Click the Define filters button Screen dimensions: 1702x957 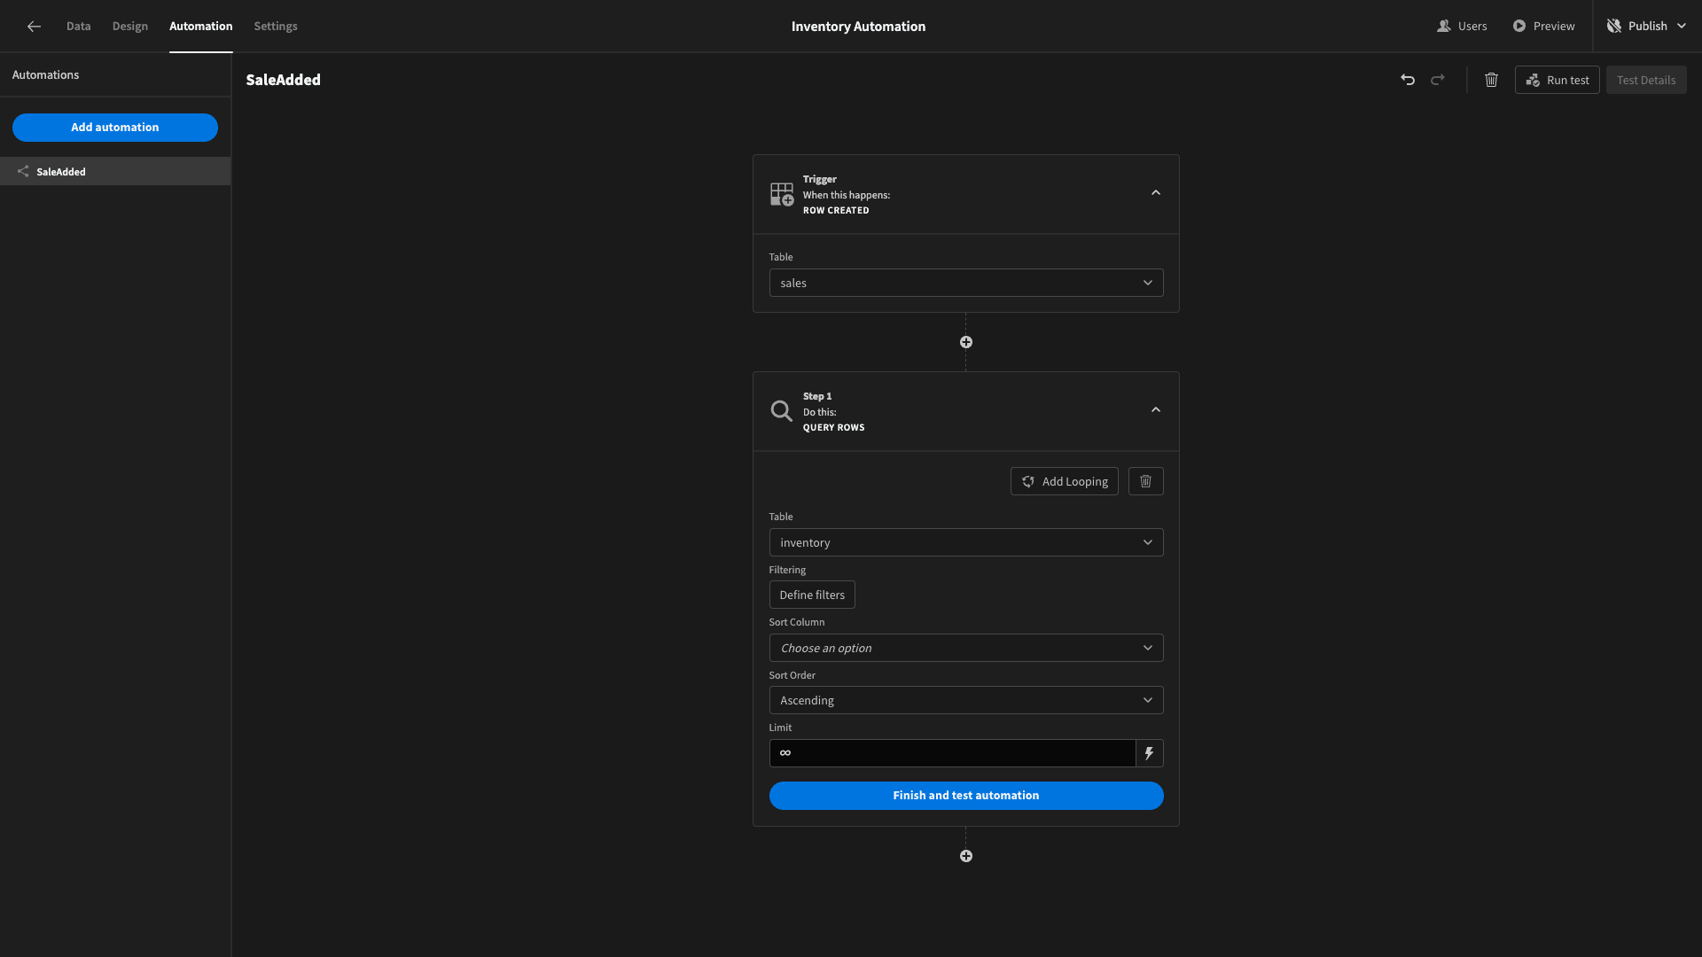pos(812,595)
